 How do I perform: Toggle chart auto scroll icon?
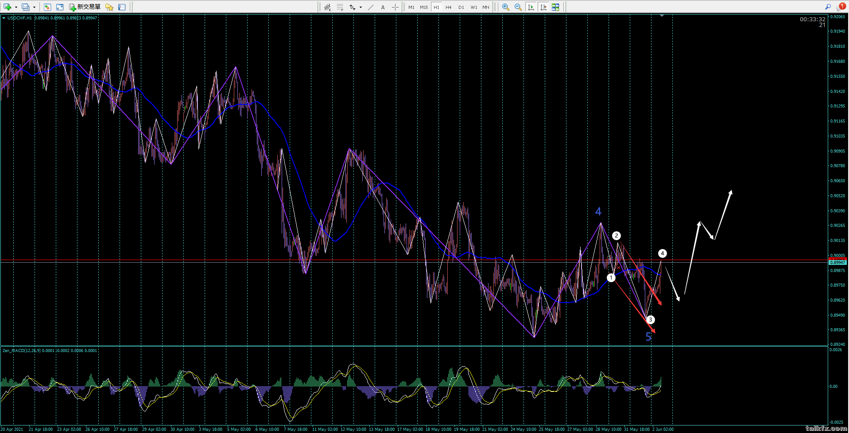coord(531,7)
